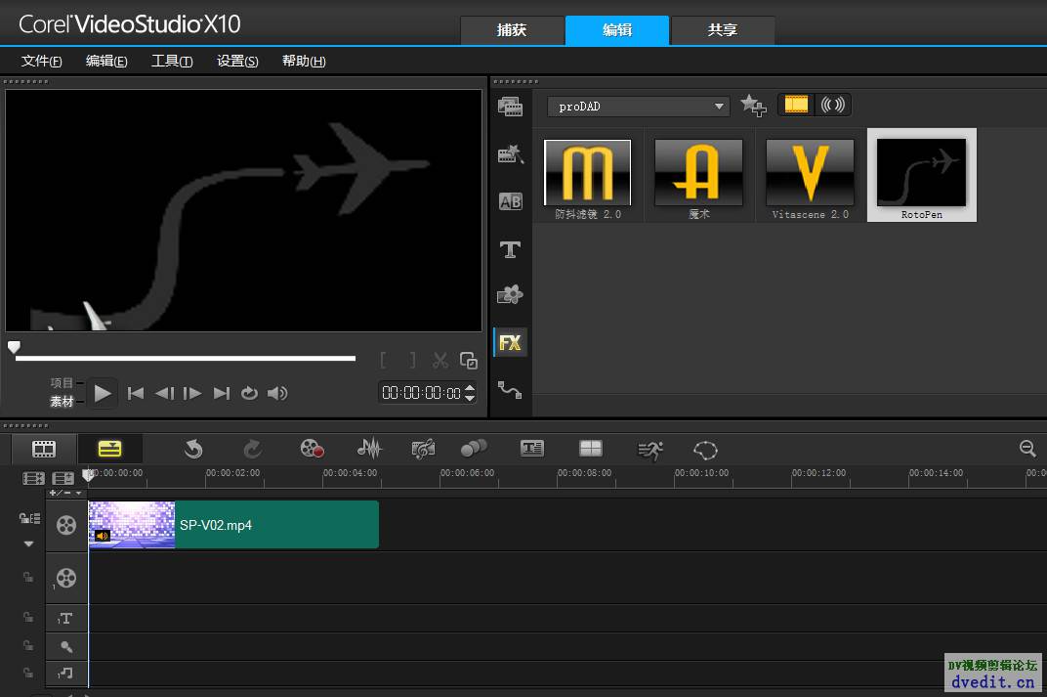Open the Title library T icon

tap(510, 249)
